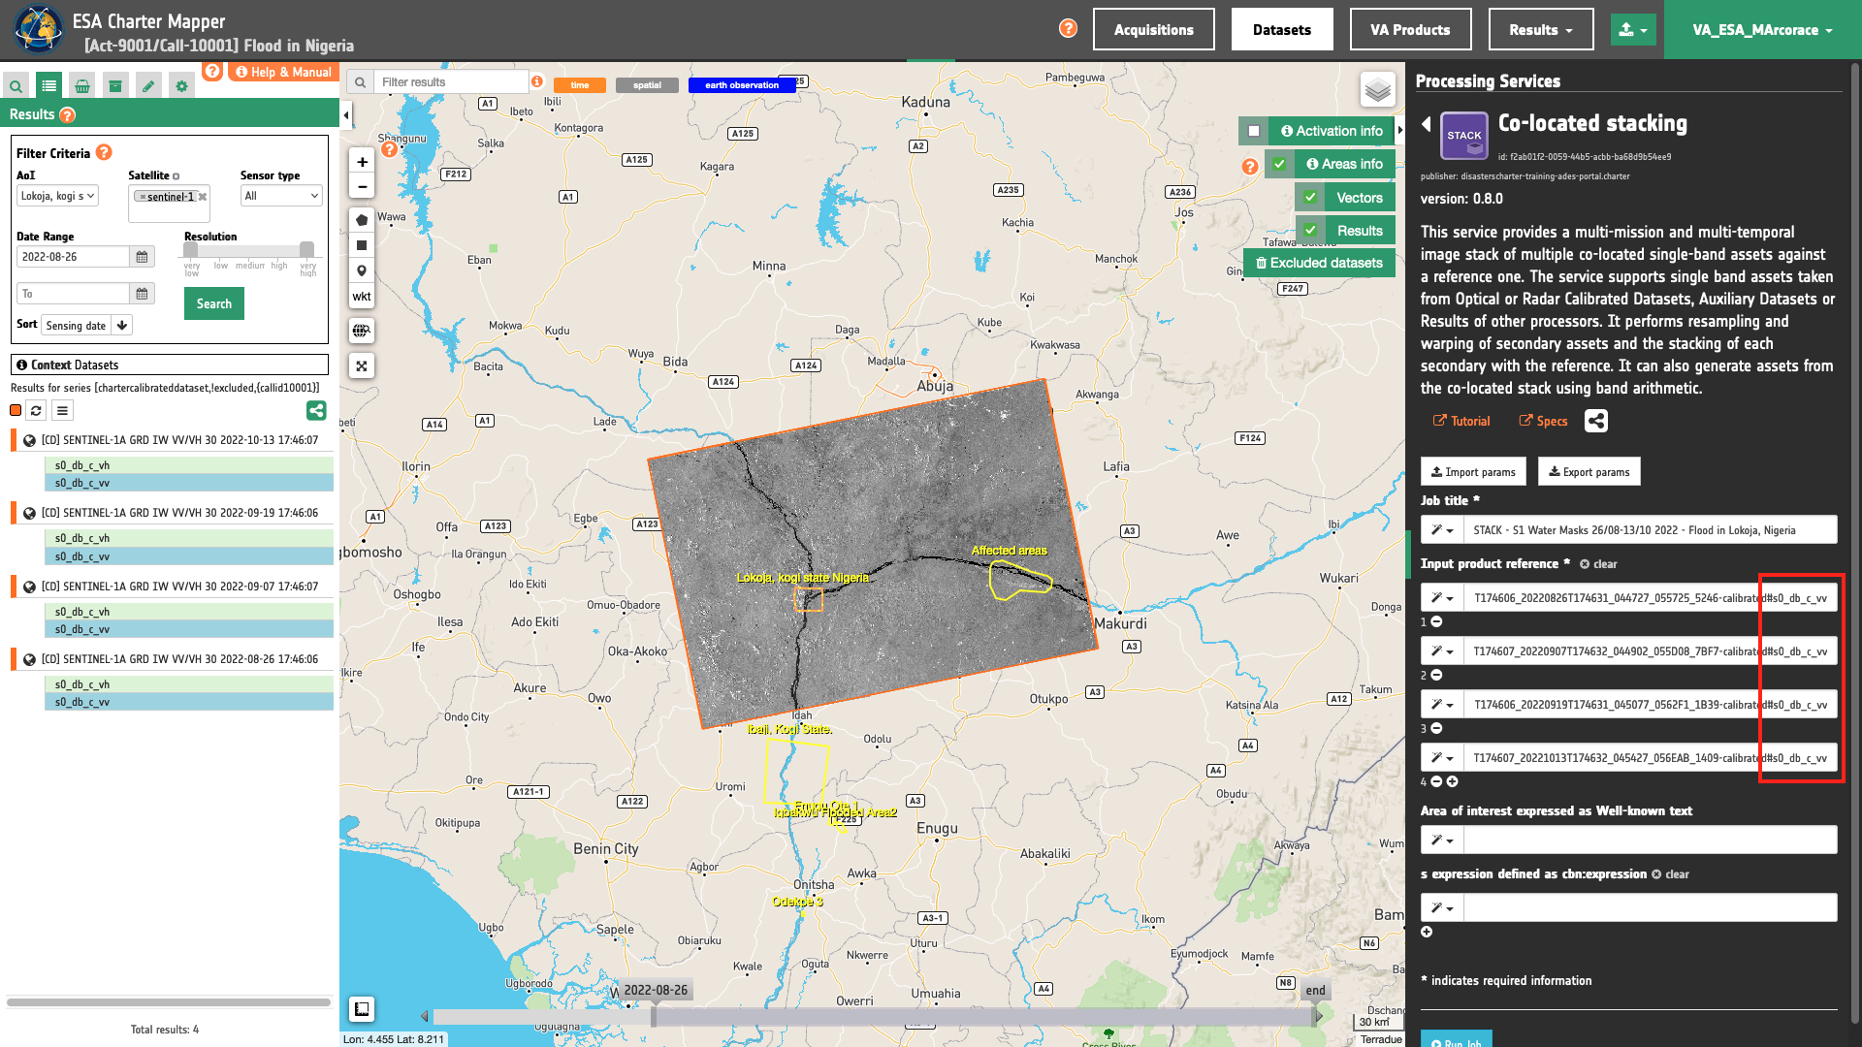Open the Sensor type dropdown
Screen dimensions: 1862x1047
281,196
